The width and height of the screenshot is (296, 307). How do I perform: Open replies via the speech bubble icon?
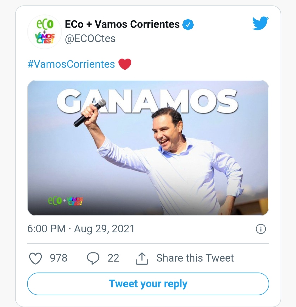93,258
